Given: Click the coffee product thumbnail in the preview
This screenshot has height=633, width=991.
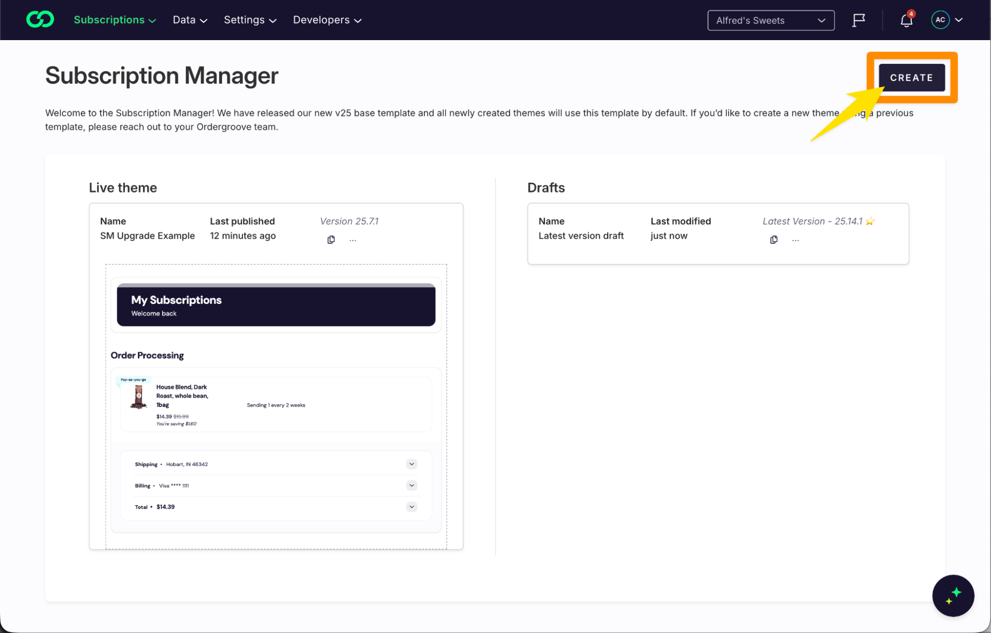Looking at the screenshot, I should pos(139,397).
